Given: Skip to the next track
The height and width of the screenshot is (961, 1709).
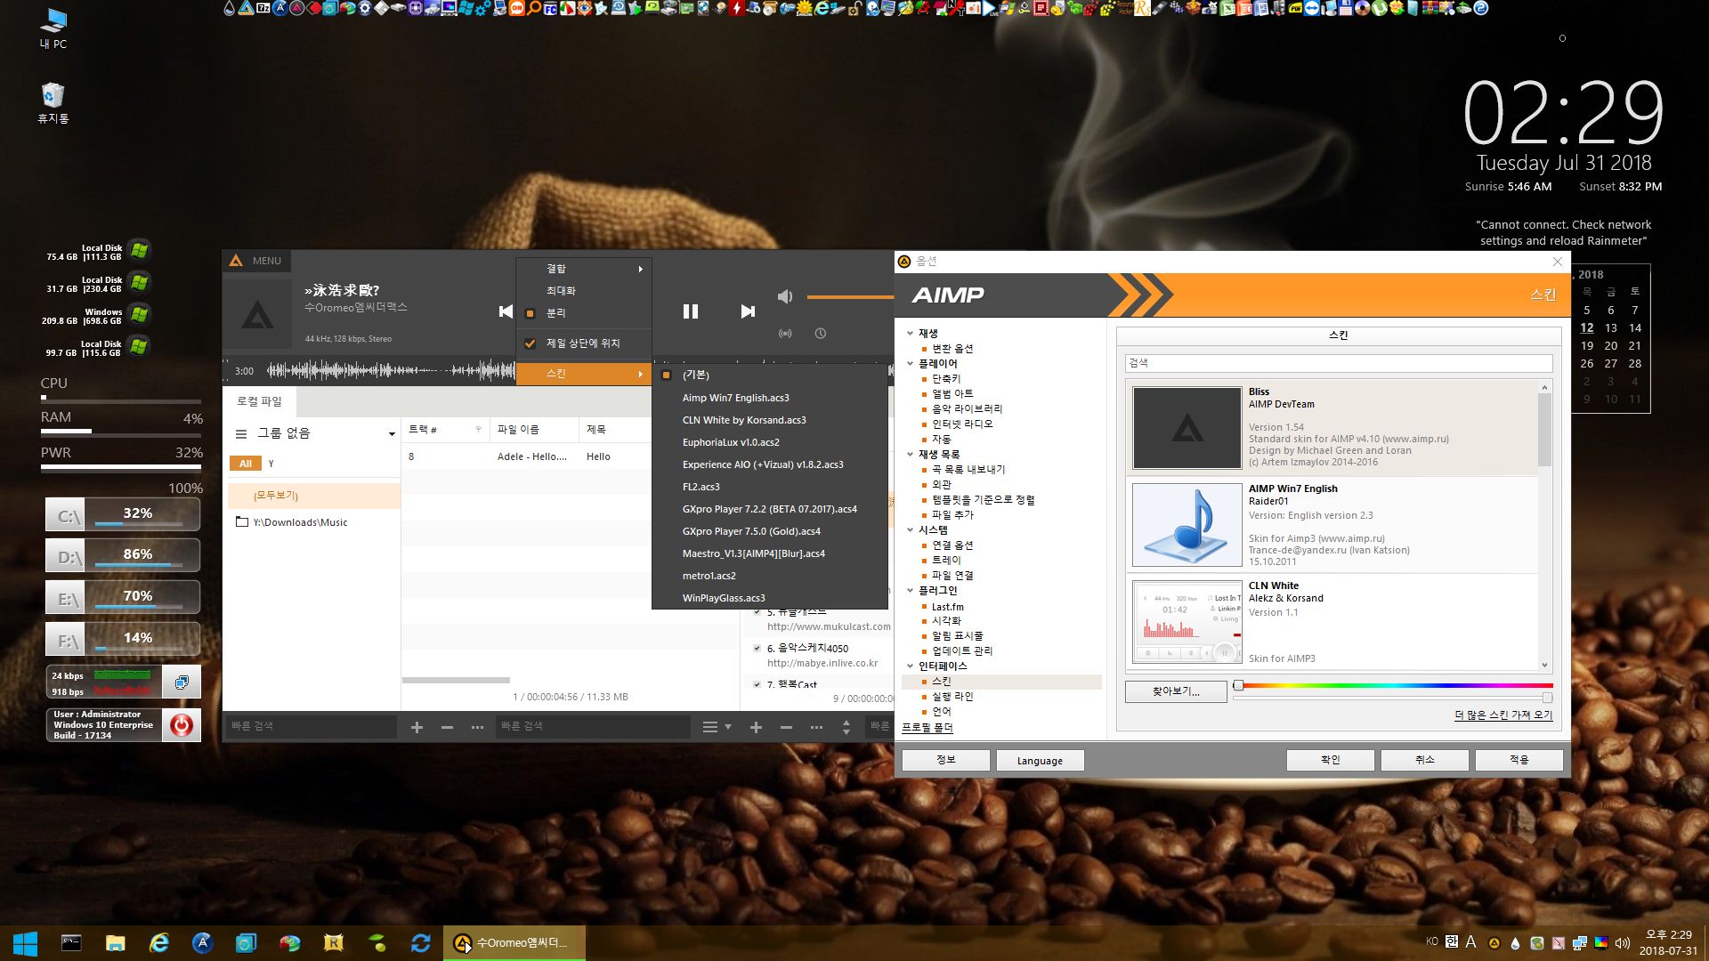Looking at the screenshot, I should 748,311.
